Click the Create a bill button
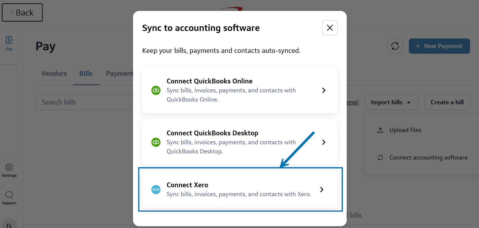This screenshot has height=228, width=479. (x=447, y=102)
